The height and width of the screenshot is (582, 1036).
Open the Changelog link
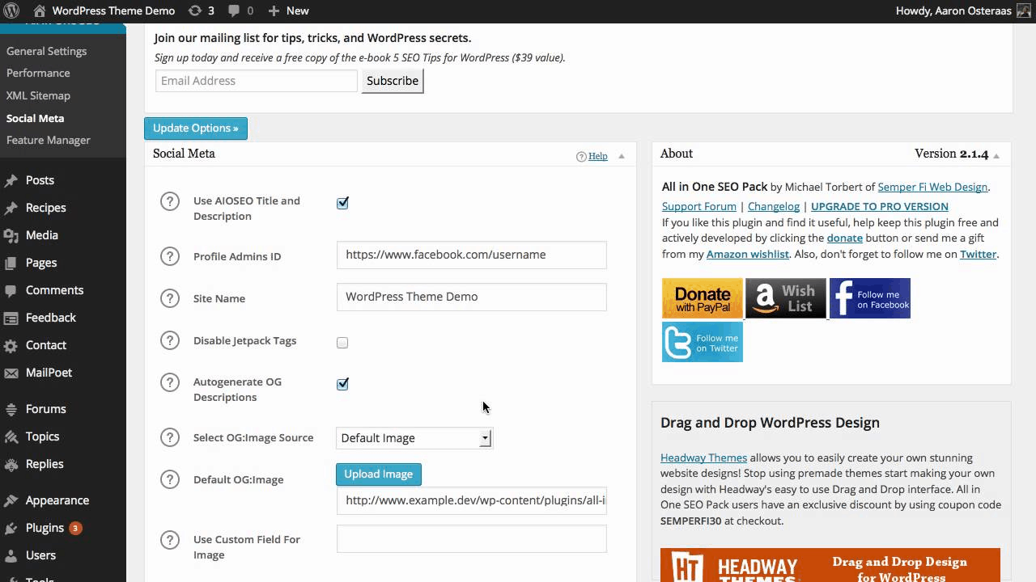click(774, 206)
